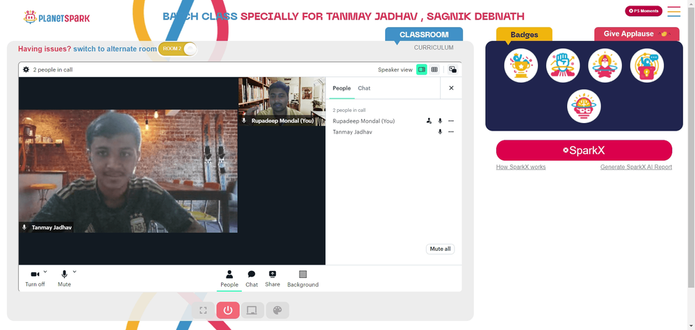Switch to grid view layout
This screenshot has height=330, width=695.
pyautogui.click(x=434, y=69)
